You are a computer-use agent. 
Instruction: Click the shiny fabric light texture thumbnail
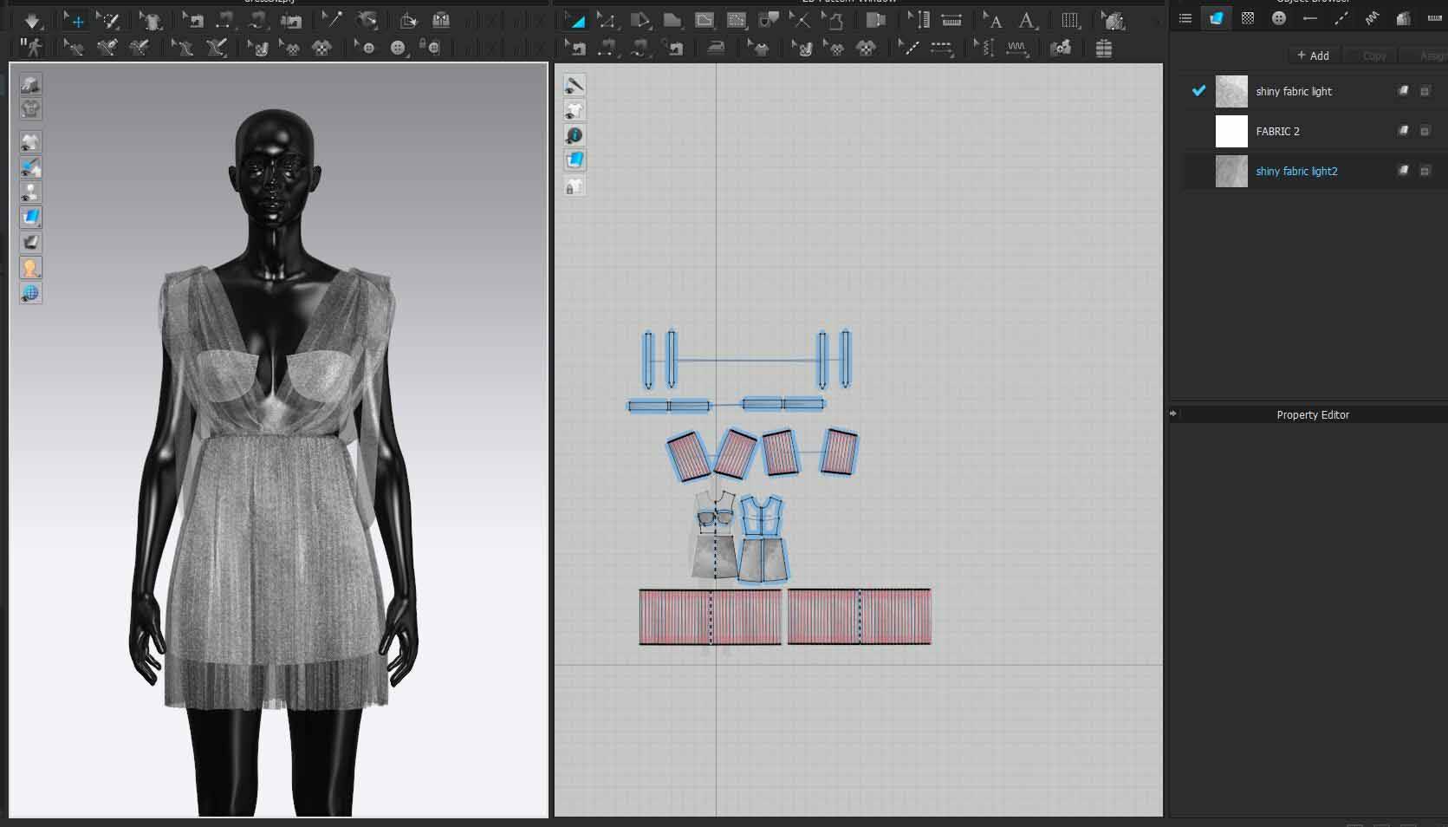coord(1231,91)
